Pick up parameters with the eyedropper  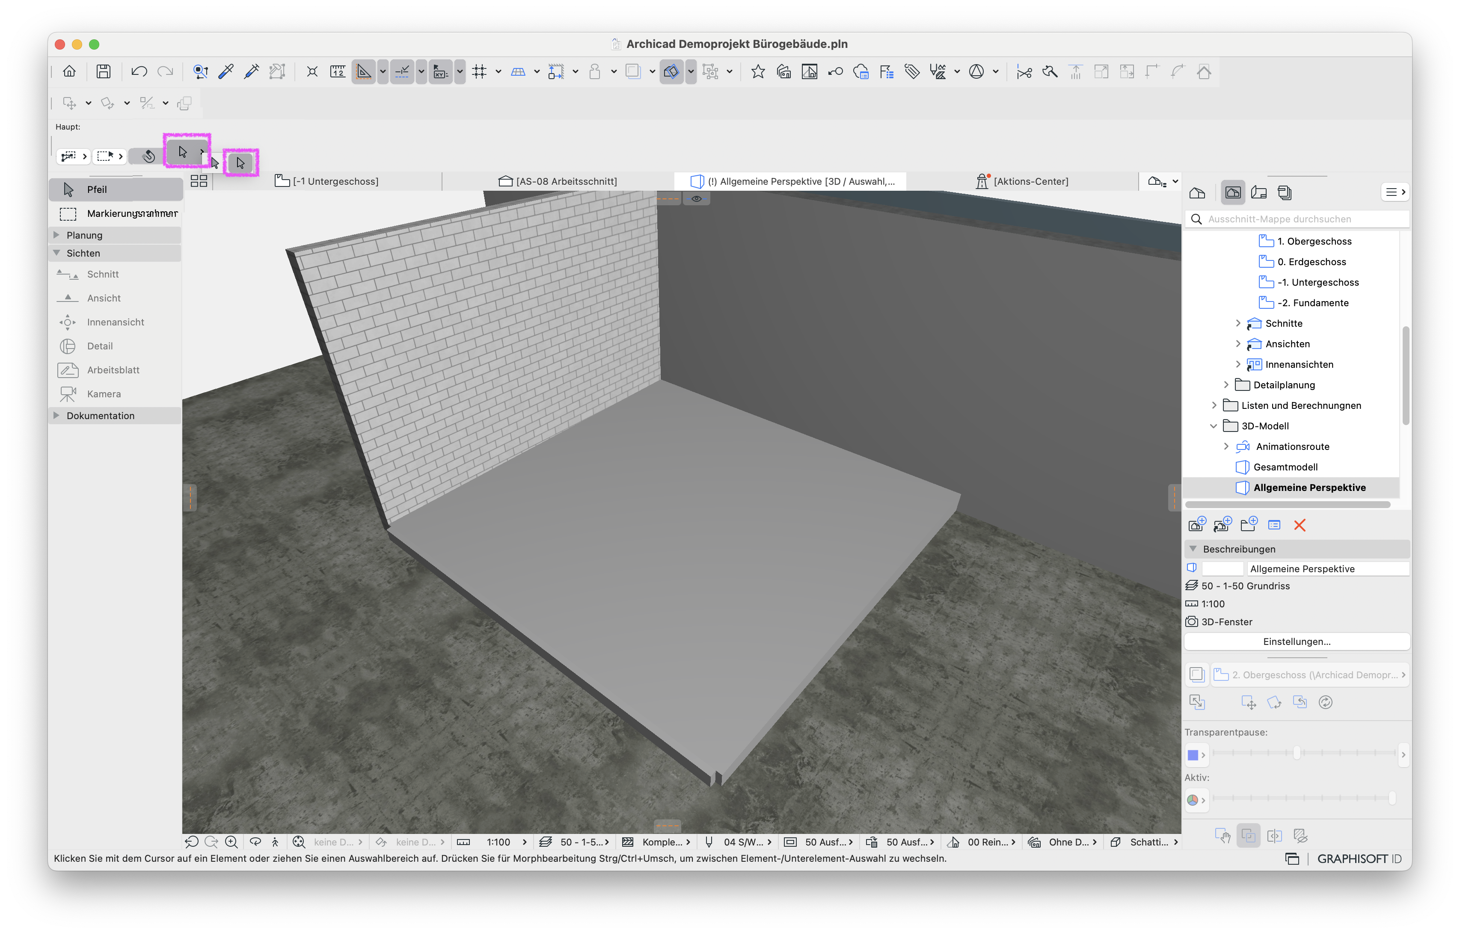226,71
